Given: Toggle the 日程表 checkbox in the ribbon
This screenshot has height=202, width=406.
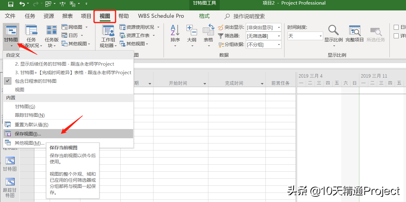Looking at the screenshot, I should 396,27.
